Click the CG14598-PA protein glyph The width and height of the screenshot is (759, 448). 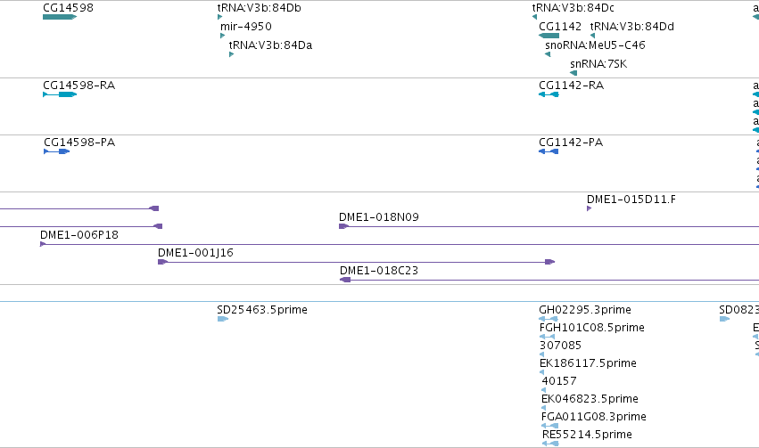56,151
